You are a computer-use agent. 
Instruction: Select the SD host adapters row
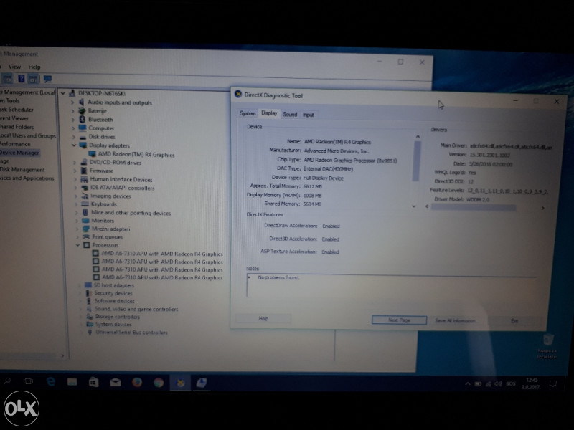tap(113, 285)
